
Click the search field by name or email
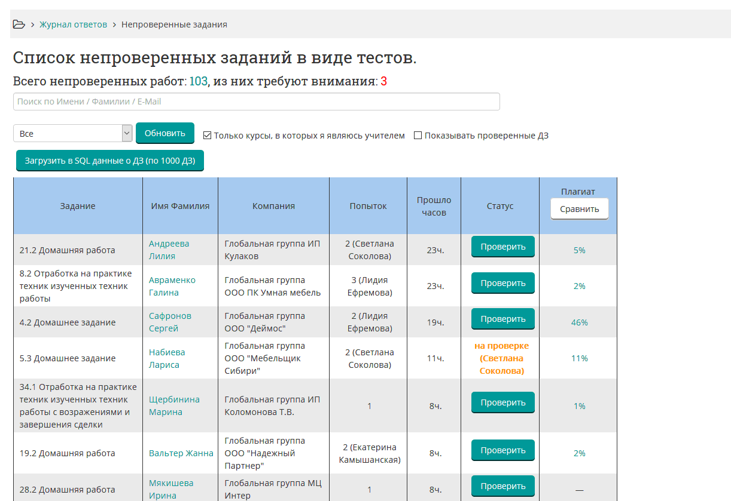coord(256,102)
